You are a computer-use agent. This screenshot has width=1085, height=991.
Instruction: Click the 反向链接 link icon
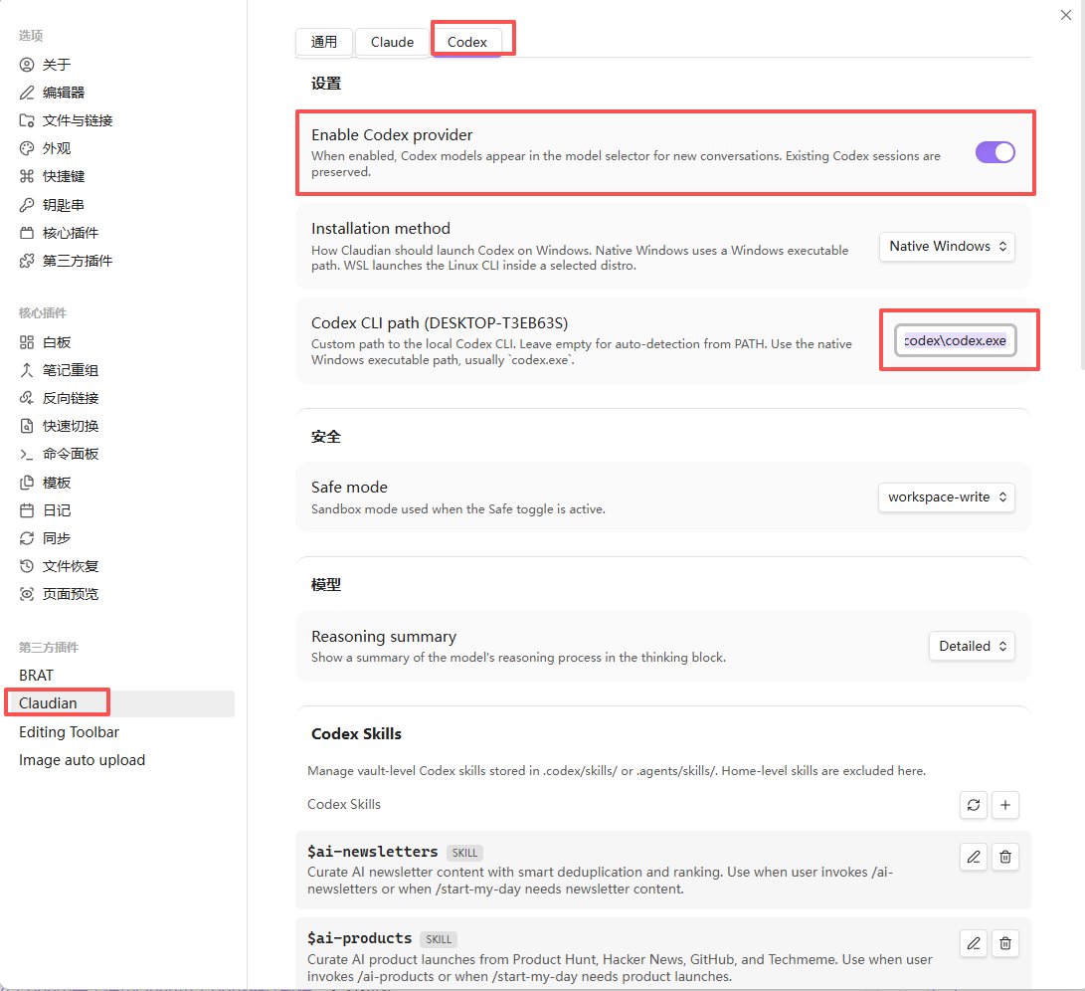(x=26, y=398)
